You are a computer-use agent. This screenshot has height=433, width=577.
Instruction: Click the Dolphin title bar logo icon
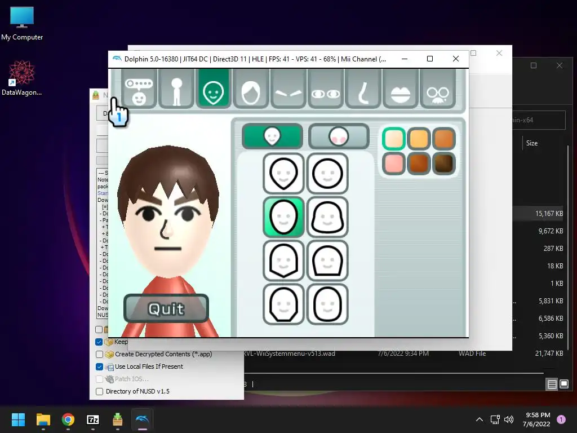(x=117, y=59)
